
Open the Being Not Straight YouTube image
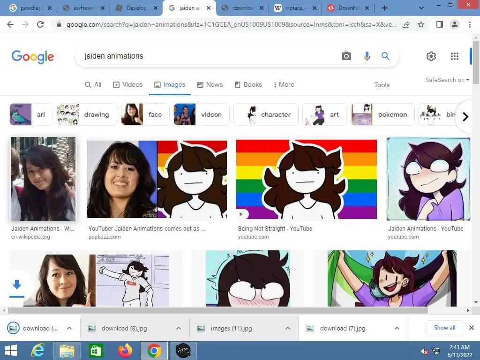307,180
